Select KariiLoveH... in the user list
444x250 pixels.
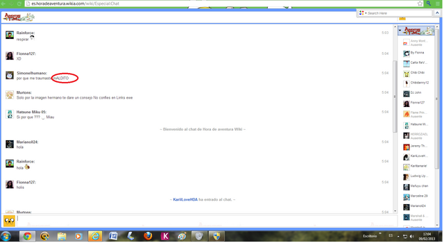tap(416, 156)
